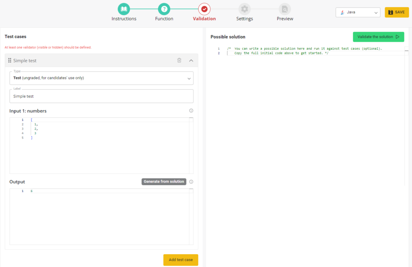Screen dimensions: 412x267
Task: Click inside the Label input field
Action: [101, 96]
